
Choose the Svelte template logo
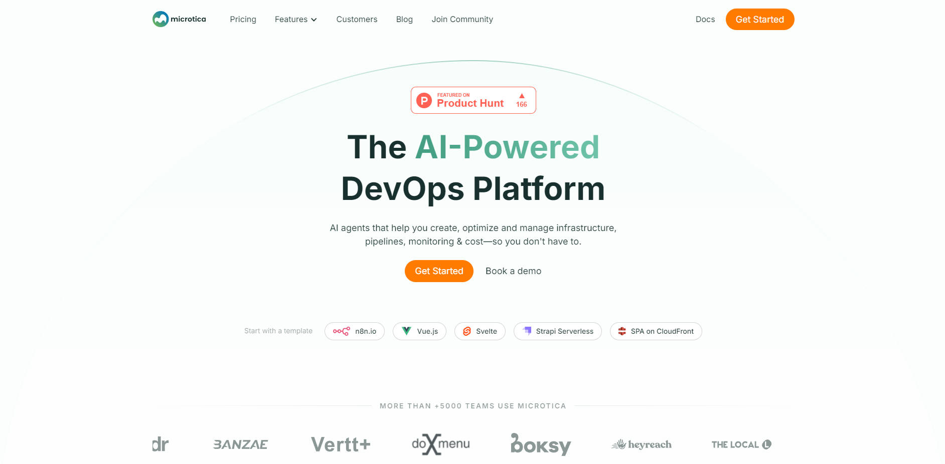click(467, 331)
